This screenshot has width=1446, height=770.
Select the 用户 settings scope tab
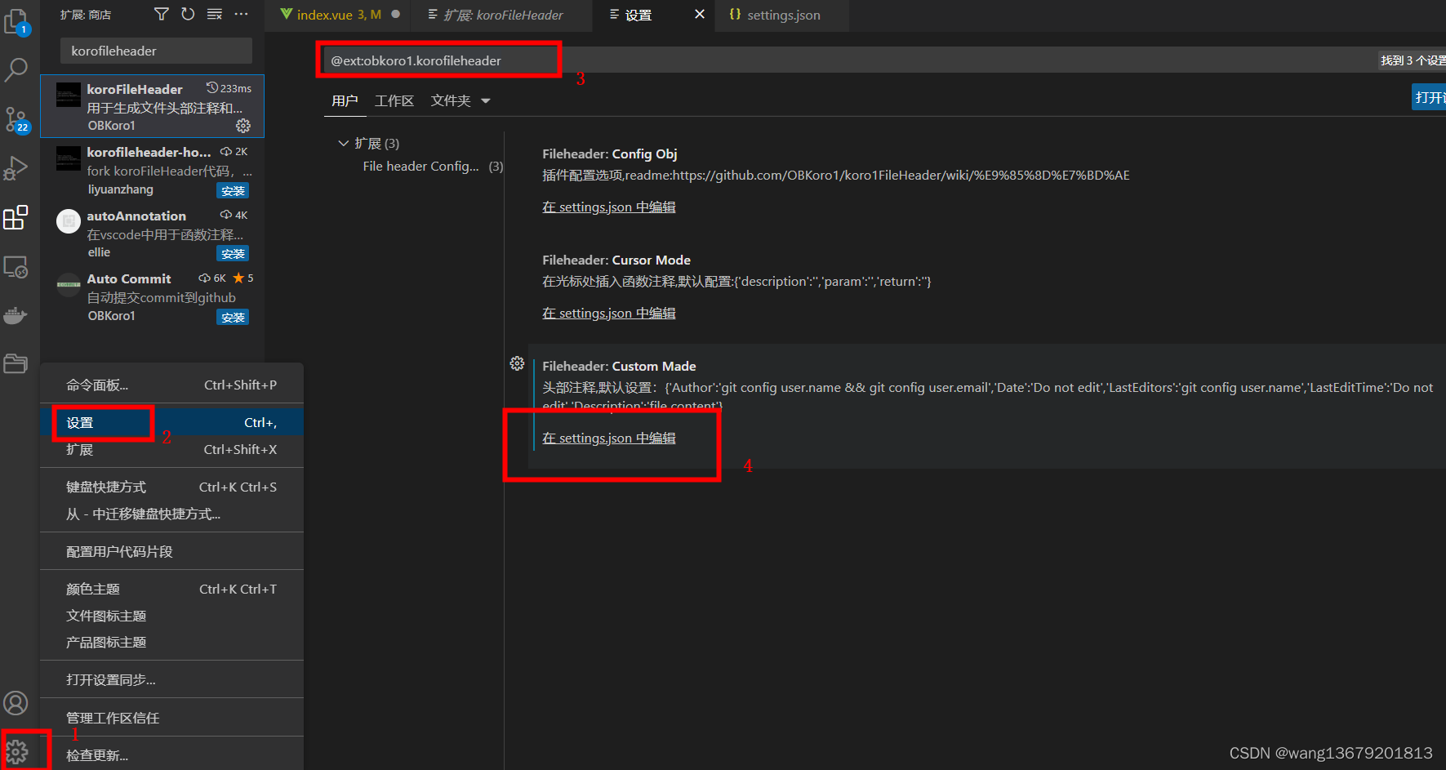pos(345,101)
